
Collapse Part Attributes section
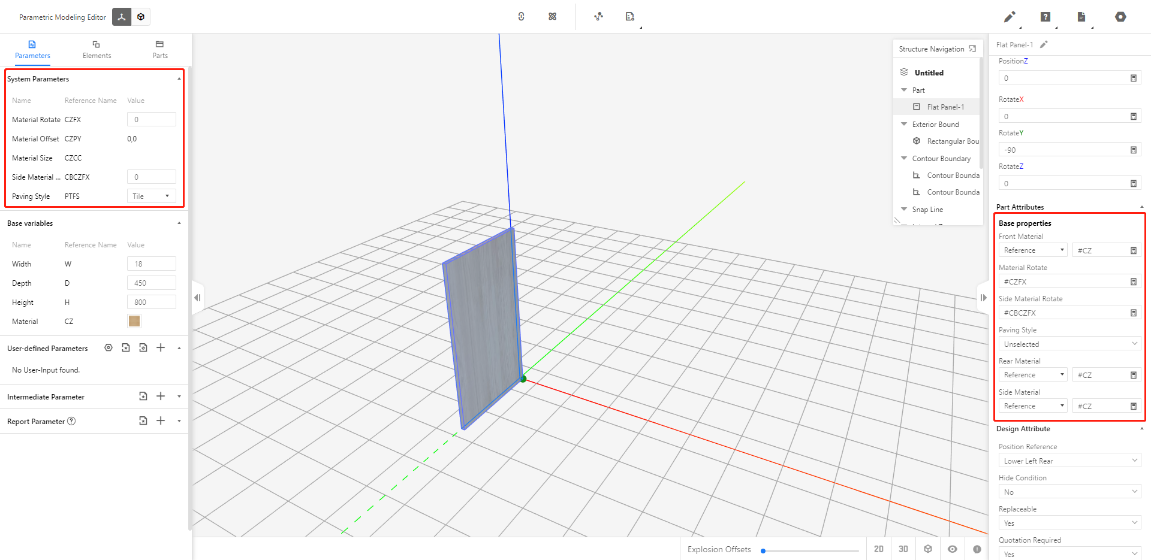1141,207
